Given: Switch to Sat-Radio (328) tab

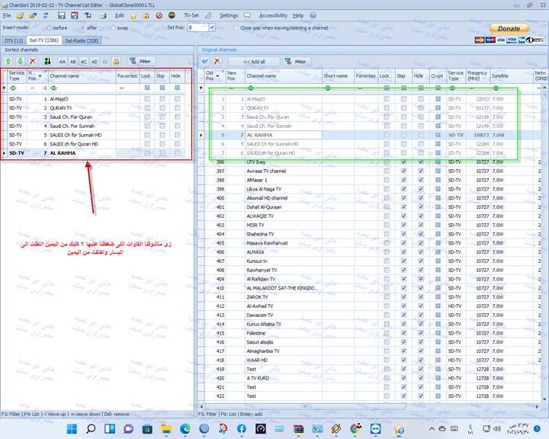Looking at the screenshot, I should coord(82,40).
